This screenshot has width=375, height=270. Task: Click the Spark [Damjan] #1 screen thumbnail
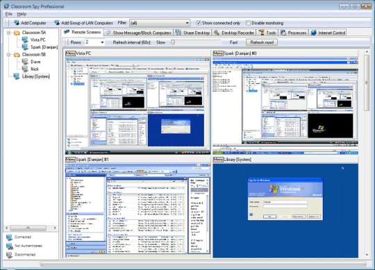[x=138, y=210]
